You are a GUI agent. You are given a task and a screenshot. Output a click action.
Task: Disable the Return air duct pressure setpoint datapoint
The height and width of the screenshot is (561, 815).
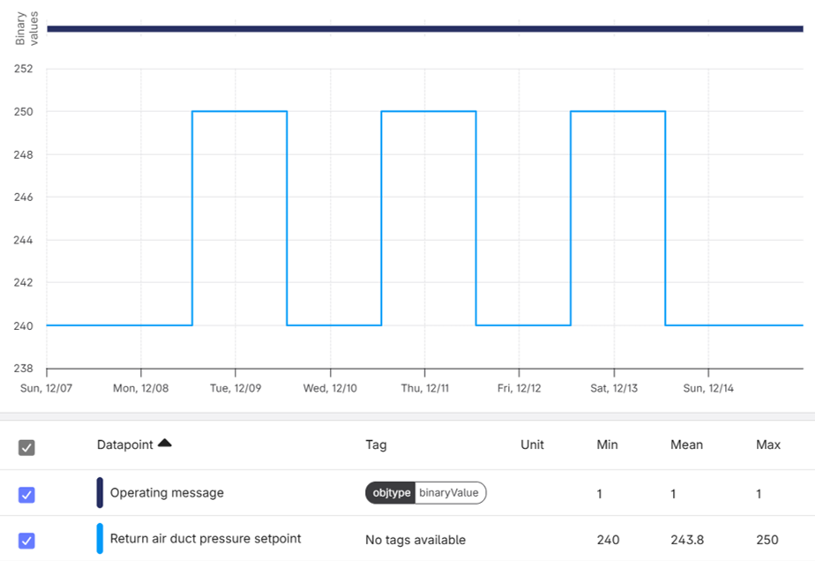[x=27, y=540]
